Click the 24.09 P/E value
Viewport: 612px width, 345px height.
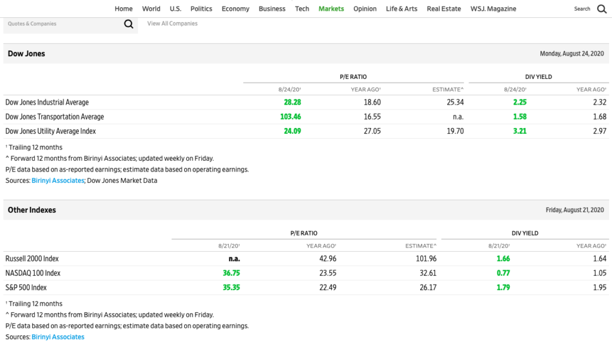pyautogui.click(x=292, y=131)
